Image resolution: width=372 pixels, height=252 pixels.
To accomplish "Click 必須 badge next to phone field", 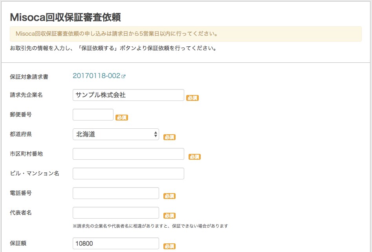I will pyautogui.click(x=169, y=196).
